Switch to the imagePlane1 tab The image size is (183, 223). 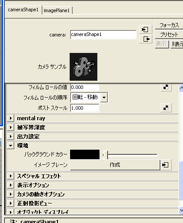point(57,10)
